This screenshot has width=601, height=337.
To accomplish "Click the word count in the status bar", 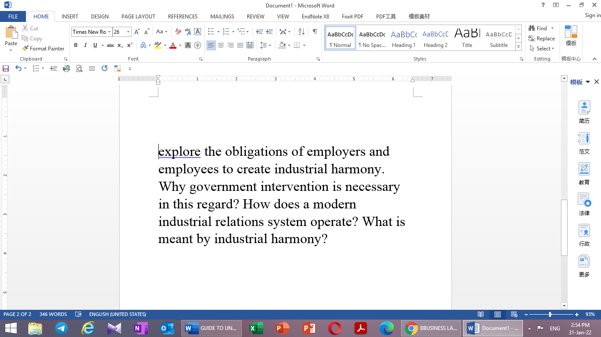I will pos(53,314).
